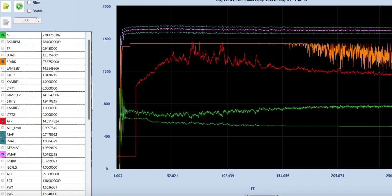Tick the Enable checkbox
392x196 pixels.
click(29, 11)
